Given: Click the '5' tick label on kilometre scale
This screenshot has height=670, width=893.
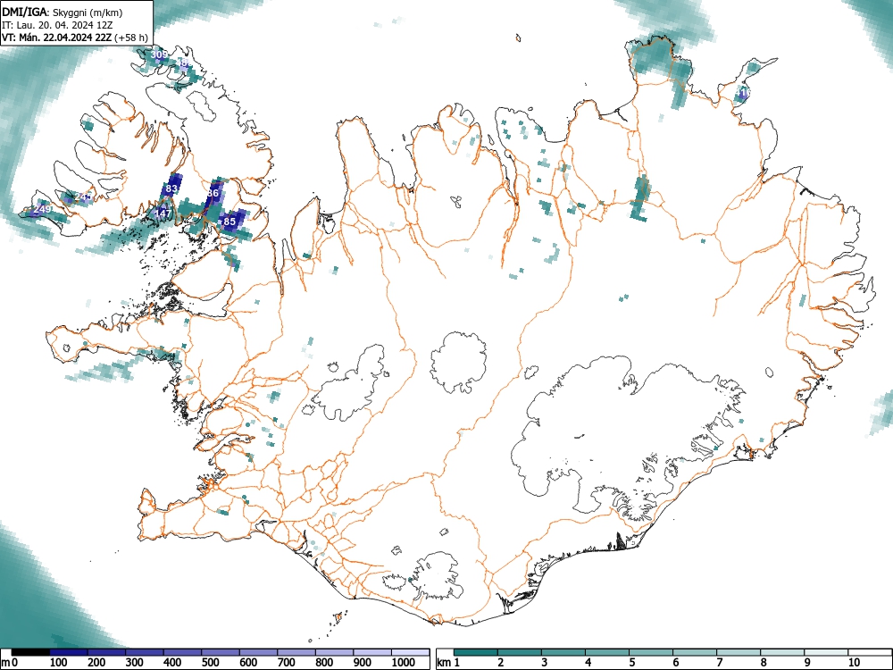Looking at the screenshot, I should pos(631,663).
